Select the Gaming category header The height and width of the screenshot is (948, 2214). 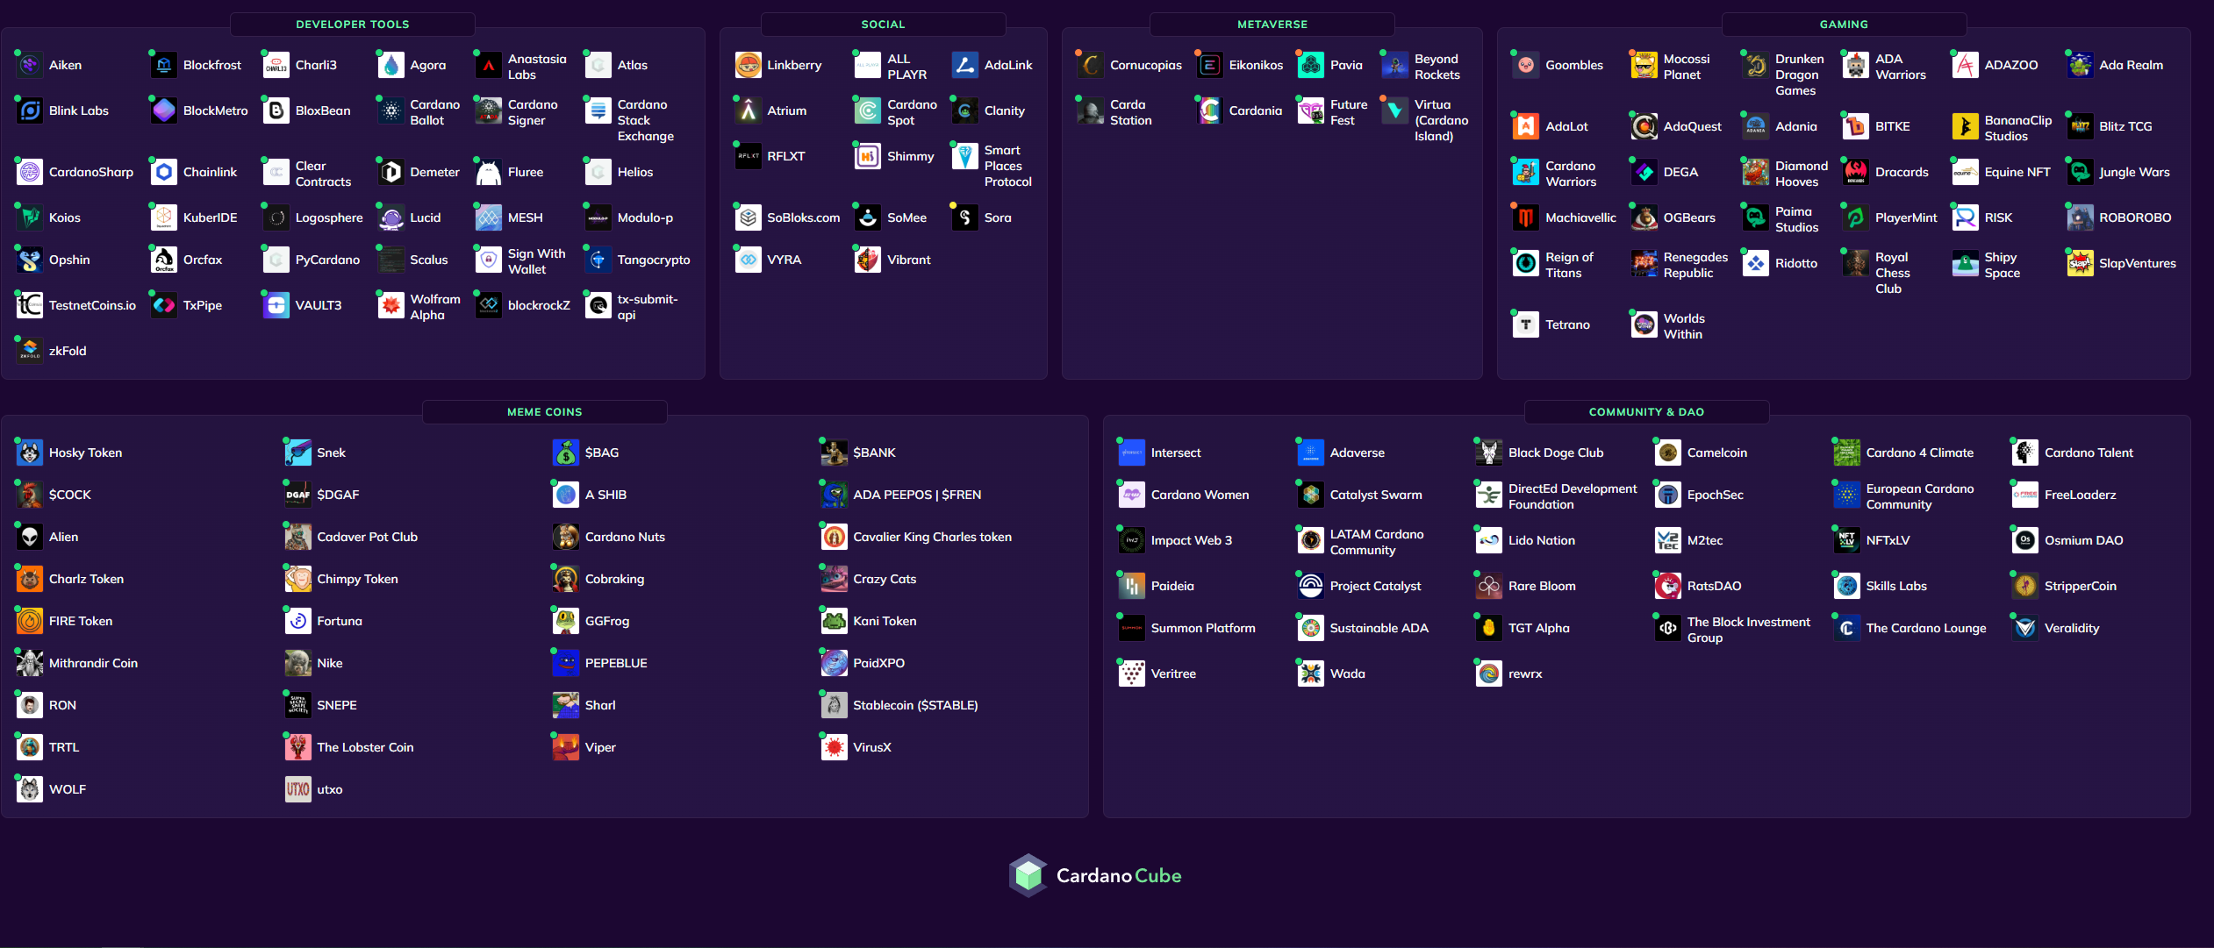click(1844, 25)
